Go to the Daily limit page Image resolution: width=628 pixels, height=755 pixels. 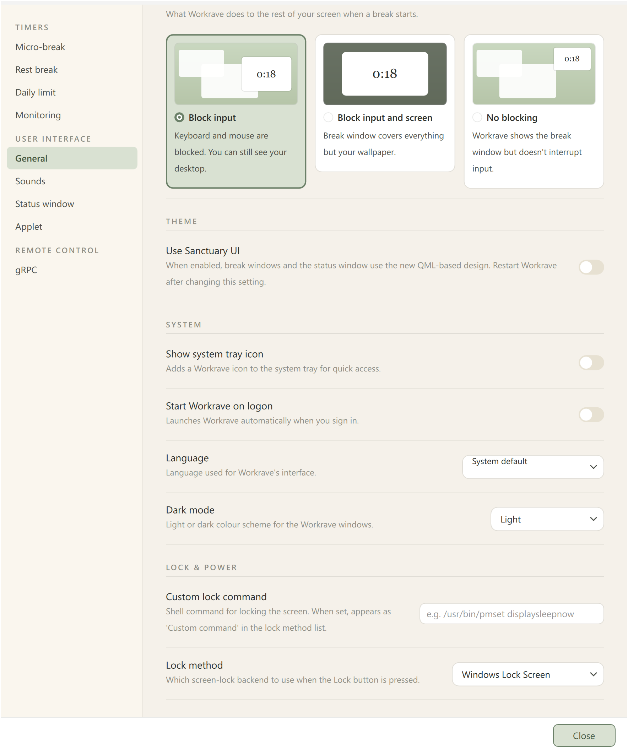coord(72,92)
